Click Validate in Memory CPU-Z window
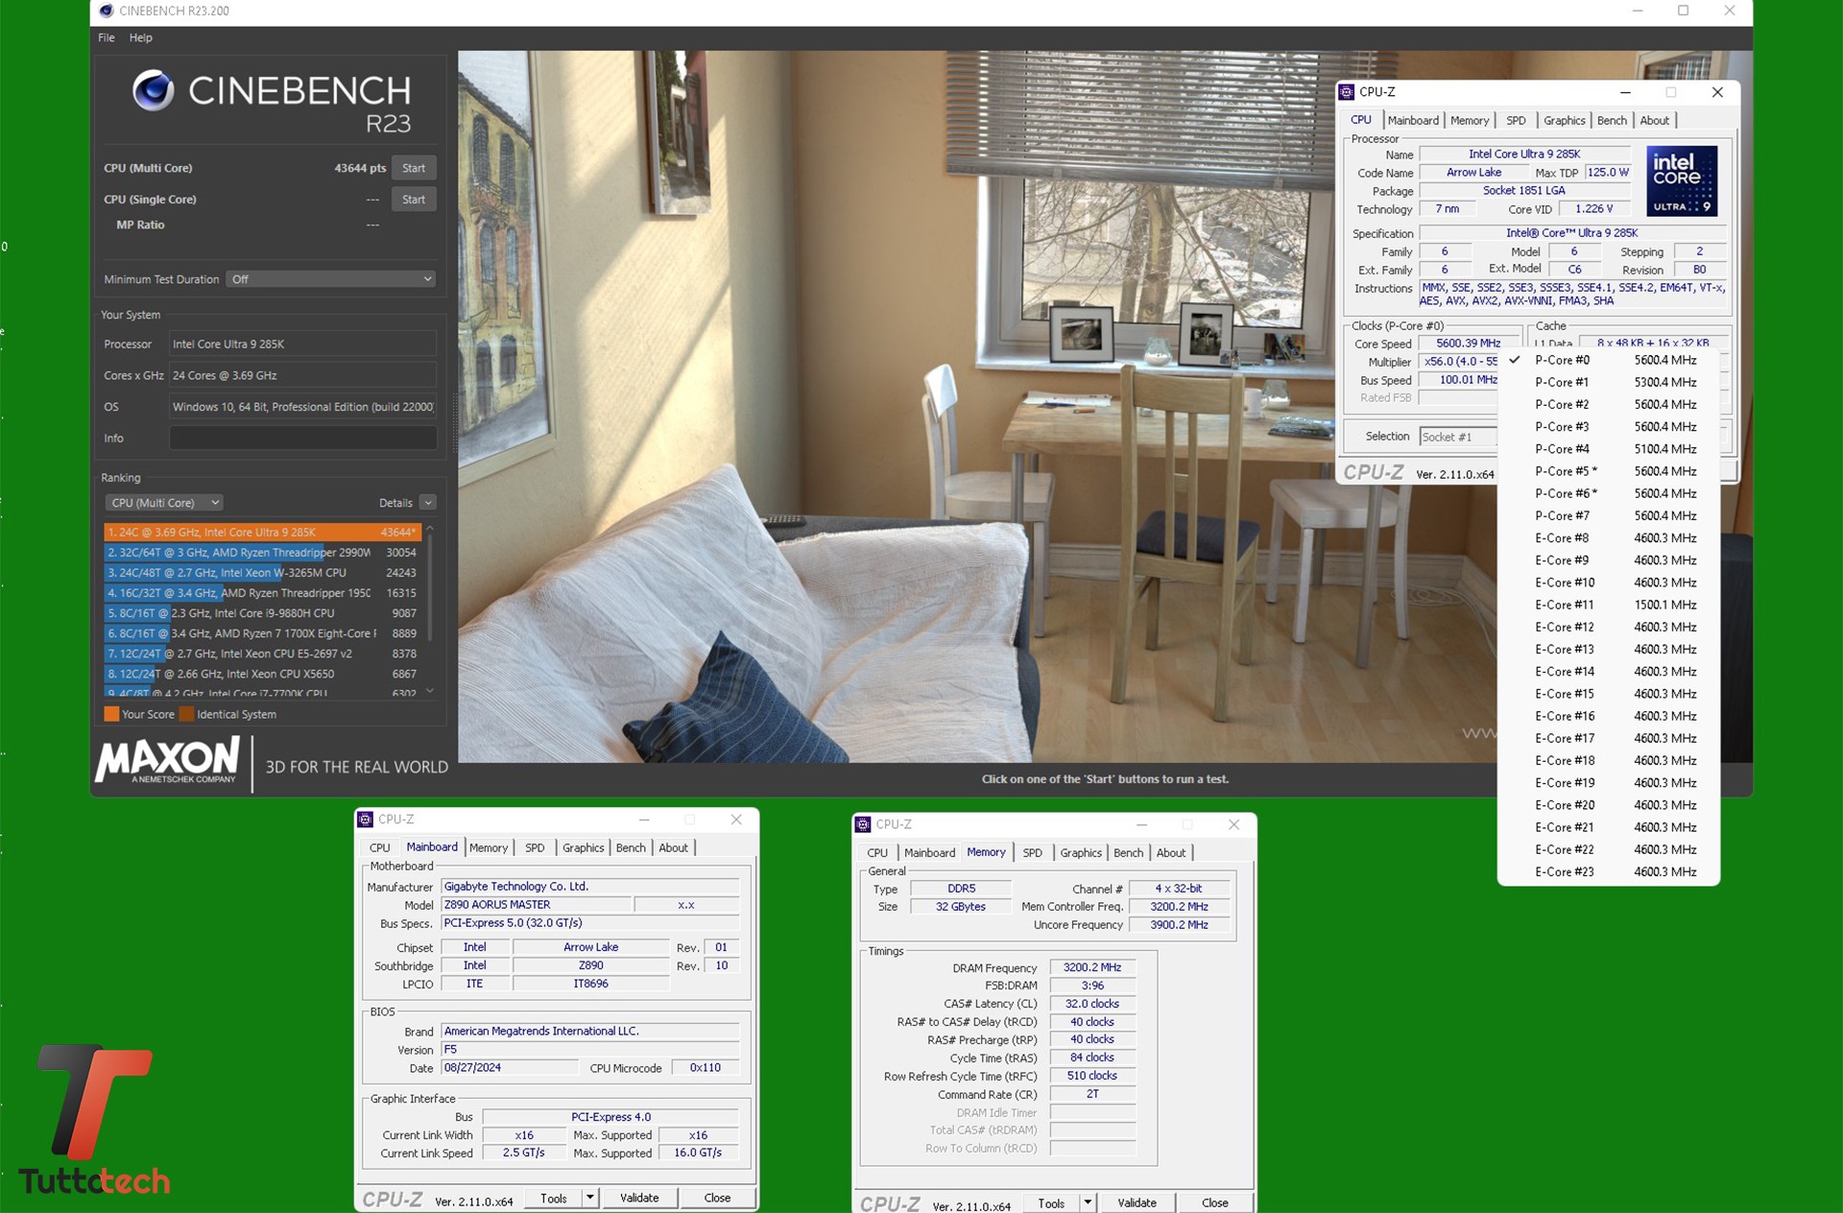This screenshot has width=1843, height=1213. pos(1137,1202)
